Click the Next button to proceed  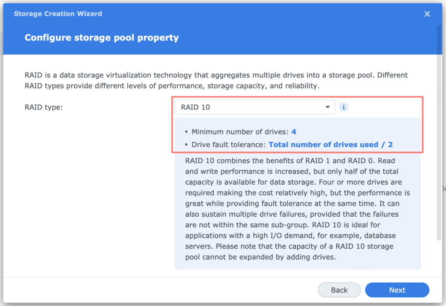397,290
